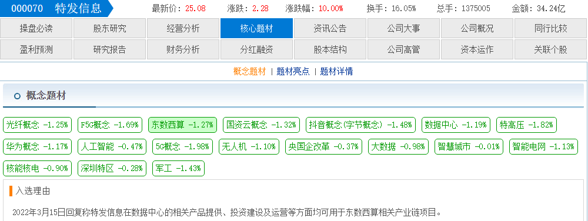Click the 涨跌幅 value 10.00%
Viewport: 588px width, 221px height.
330,8
